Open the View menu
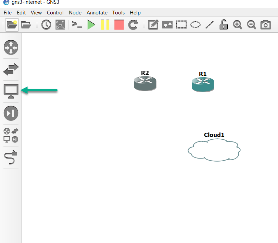Screen dimensions: 278x243 pos(36,13)
